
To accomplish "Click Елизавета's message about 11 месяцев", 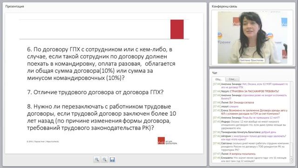I will [250, 160].
